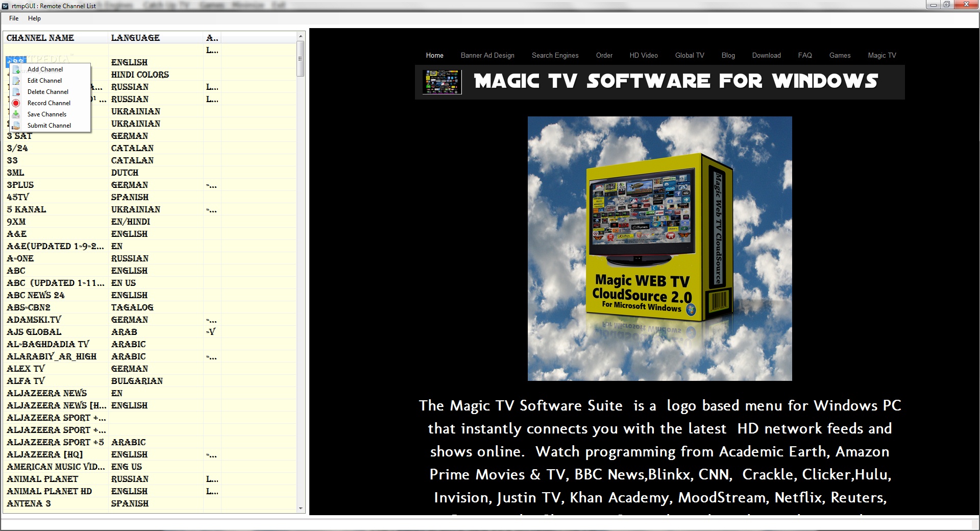Screen dimensions: 980x531
Task: Select the ADAMSKI.TV channel row
Action: tap(150, 320)
